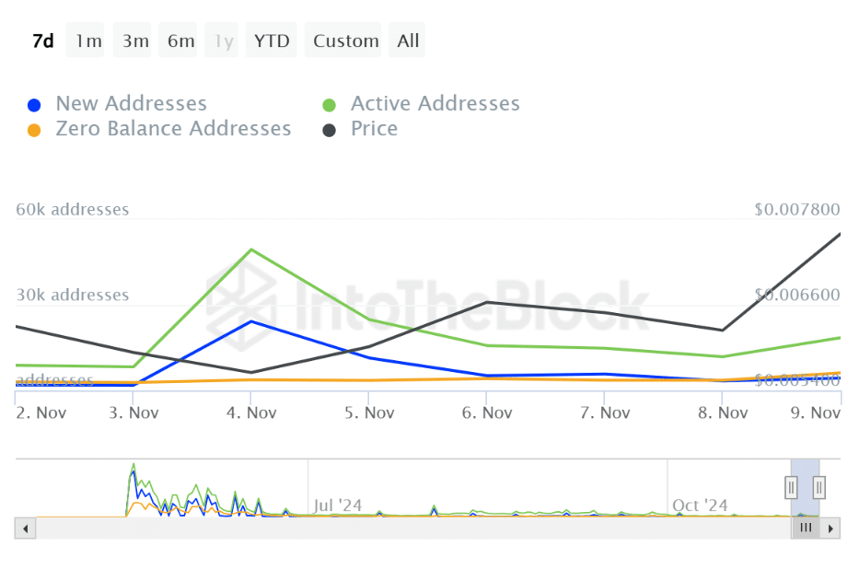Show All time range

pos(408,41)
